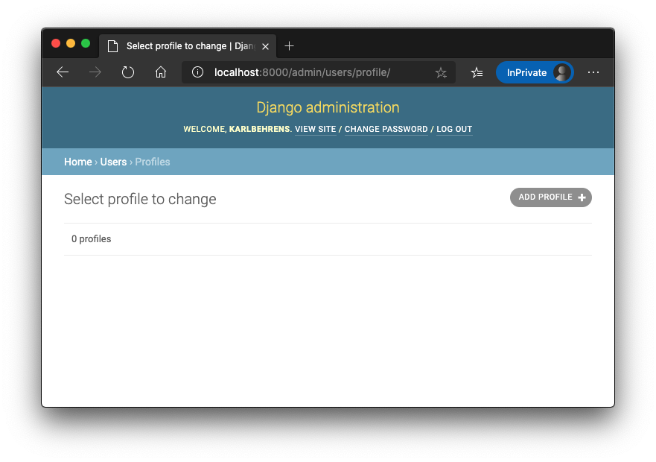The image size is (656, 462).
Task: Close the Select profile to change tab
Action: (x=265, y=46)
